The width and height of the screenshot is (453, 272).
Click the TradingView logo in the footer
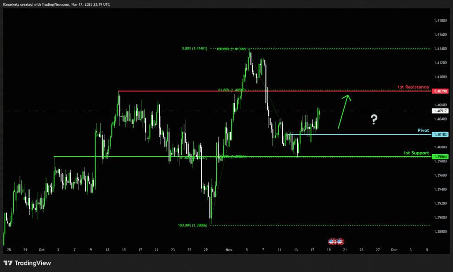click(27, 263)
